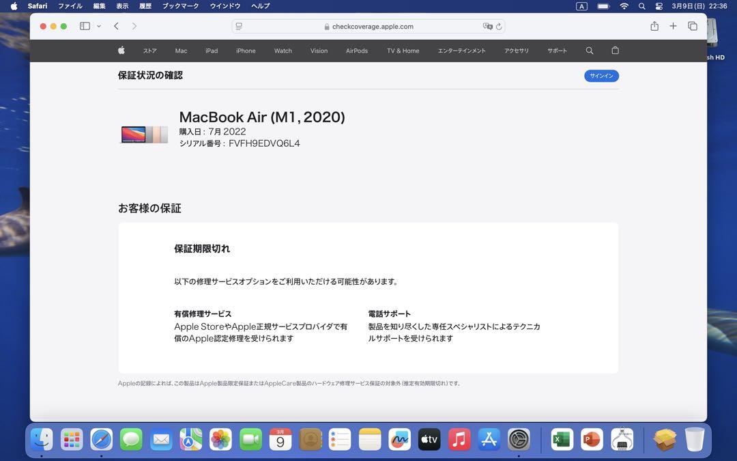Open Calendar from the Dock

click(280, 440)
